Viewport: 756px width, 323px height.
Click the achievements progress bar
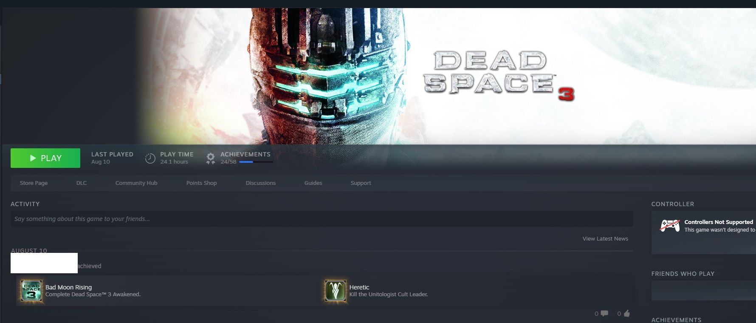click(256, 162)
